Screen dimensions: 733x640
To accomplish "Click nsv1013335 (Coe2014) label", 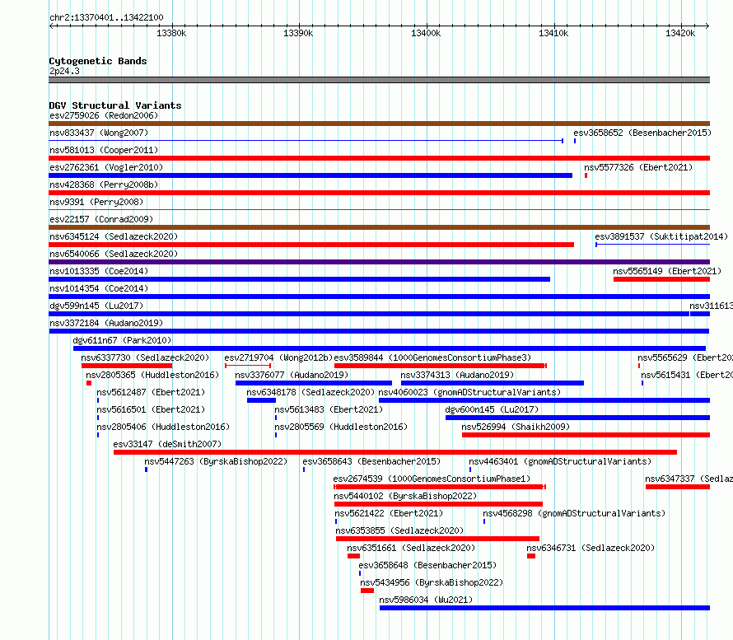I will (x=99, y=271).
